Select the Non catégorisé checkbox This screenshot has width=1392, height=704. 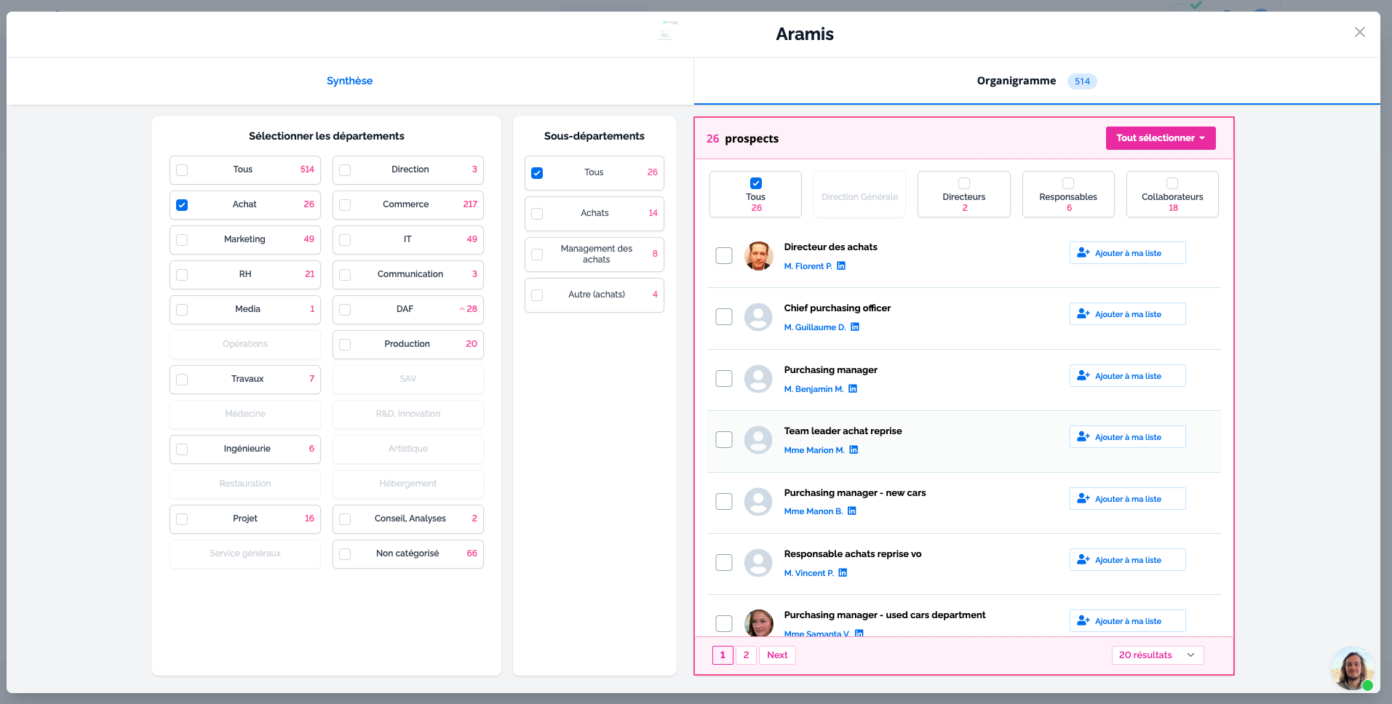(x=345, y=554)
